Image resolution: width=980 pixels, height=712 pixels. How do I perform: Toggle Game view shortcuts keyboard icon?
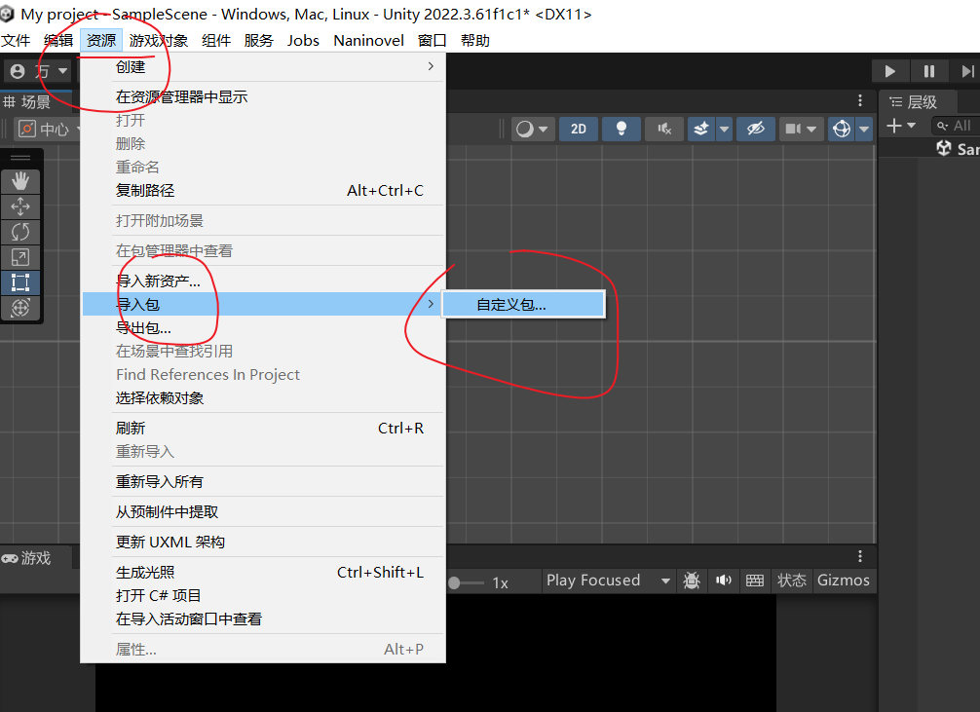coord(755,581)
